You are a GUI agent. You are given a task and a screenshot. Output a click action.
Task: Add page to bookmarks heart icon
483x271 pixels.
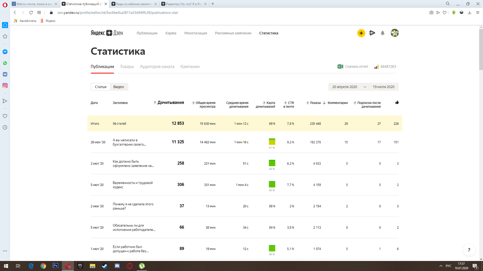[444, 12]
